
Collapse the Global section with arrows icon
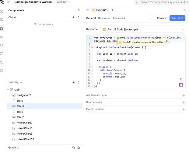[79, 17]
